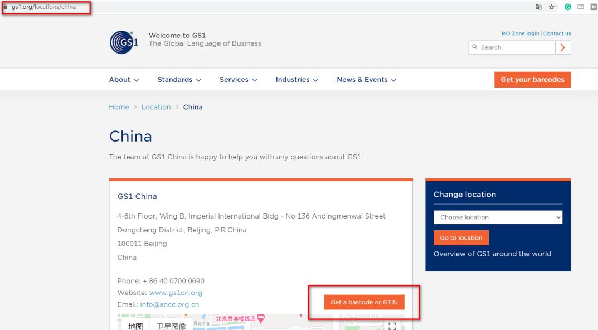Click the China page heading

(x=130, y=136)
